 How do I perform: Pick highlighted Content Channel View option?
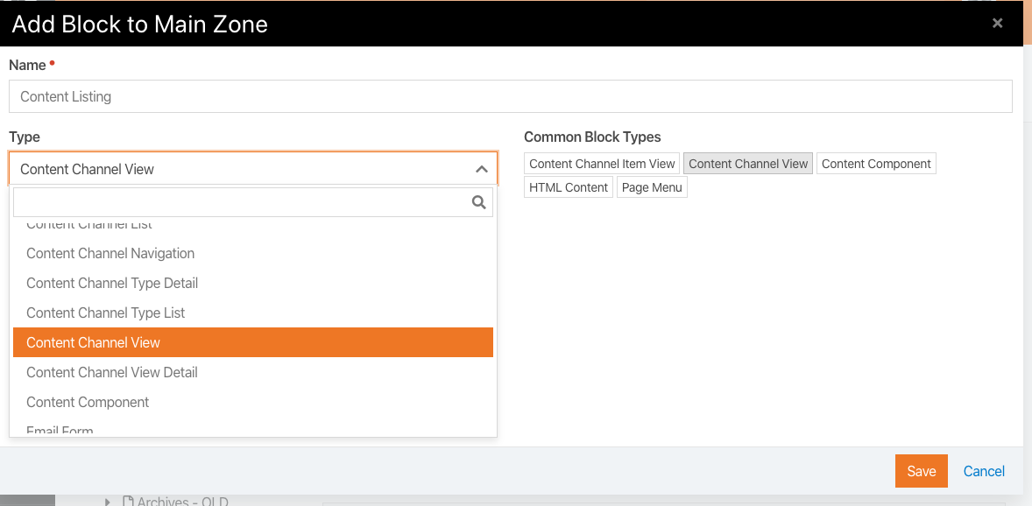253,342
